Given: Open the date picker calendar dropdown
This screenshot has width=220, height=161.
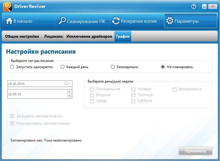Looking at the screenshot, I should coord(68,83).
